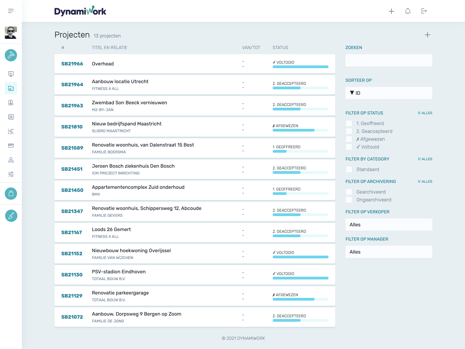Viewport: 465px width, 349px height.
Task: Open project SB21072
Action: (195, 317)
